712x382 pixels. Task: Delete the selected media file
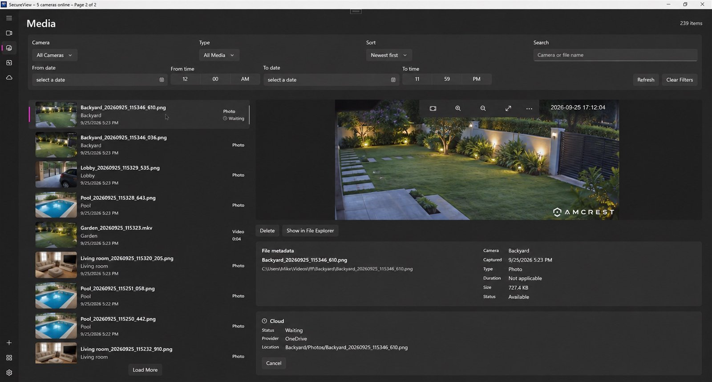[267, 231]
